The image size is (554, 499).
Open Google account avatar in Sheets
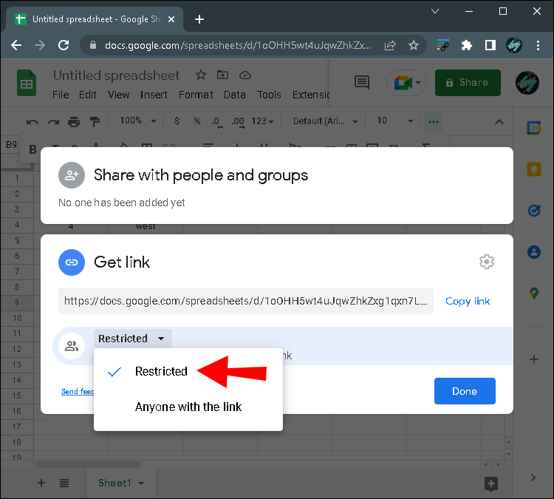tap(527, 83)
